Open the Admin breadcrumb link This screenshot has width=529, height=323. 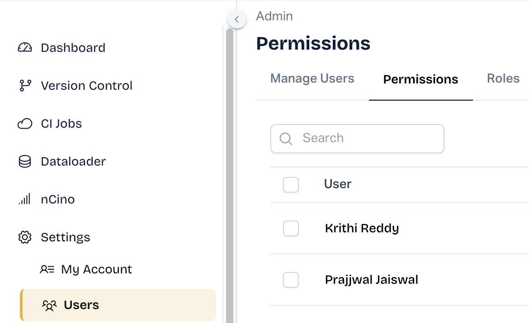tap(274, 16)
